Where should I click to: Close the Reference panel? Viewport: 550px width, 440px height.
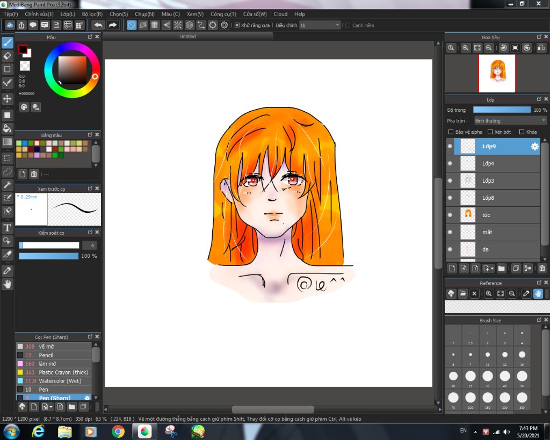546,283
